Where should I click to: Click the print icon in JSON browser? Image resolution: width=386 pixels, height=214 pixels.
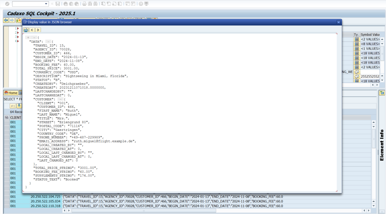pyautogui.click(x=26, y=30)
